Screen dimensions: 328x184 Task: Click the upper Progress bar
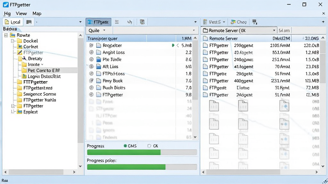pos(142,152)
